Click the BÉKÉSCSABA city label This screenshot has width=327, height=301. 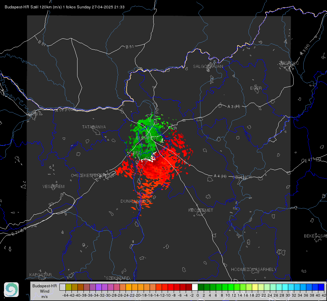point(315,236)
